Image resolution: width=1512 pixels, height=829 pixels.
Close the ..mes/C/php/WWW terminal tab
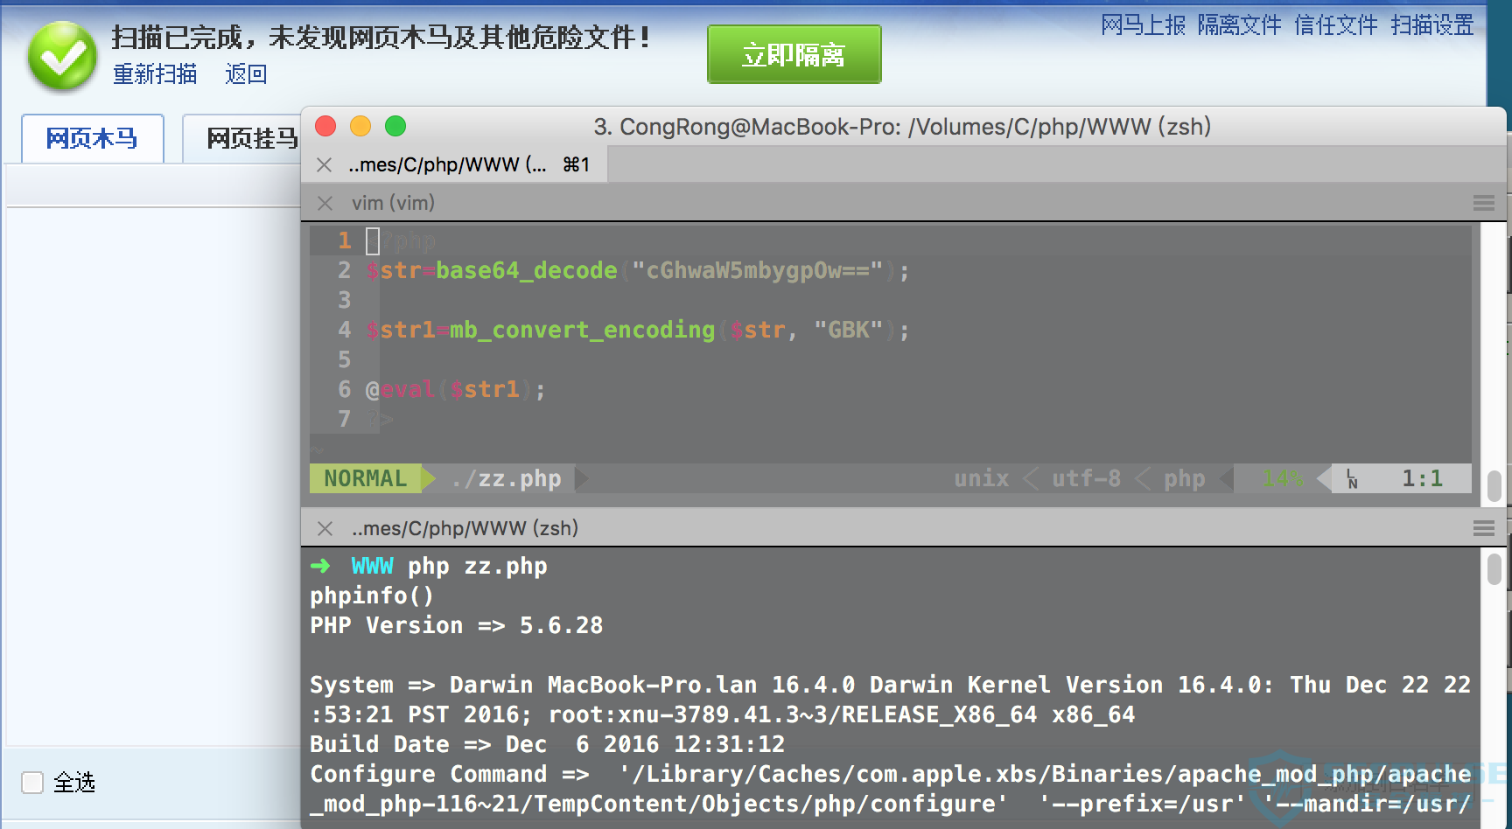tap(324, 164)
